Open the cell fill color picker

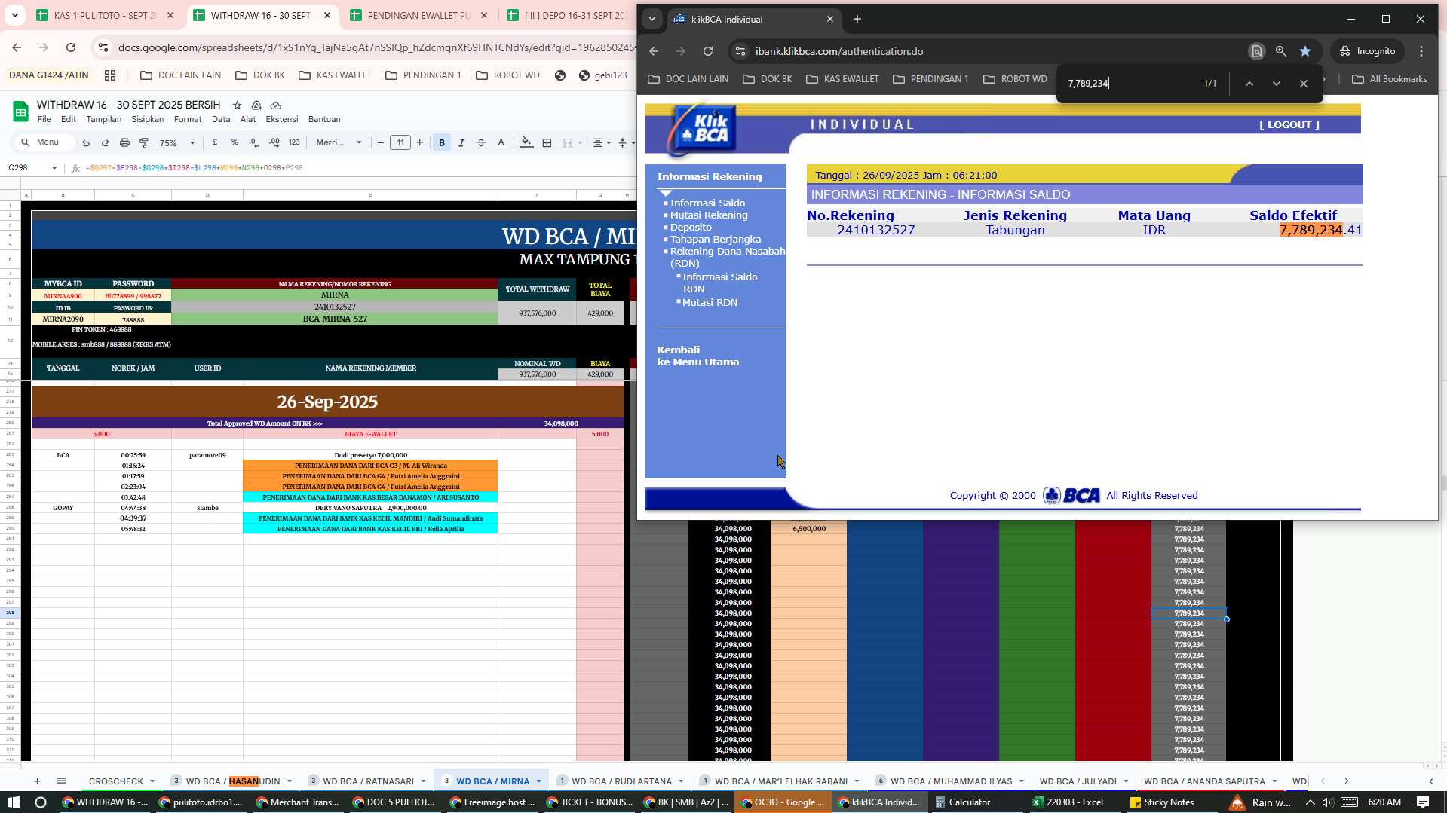click(x=526, y=142)
